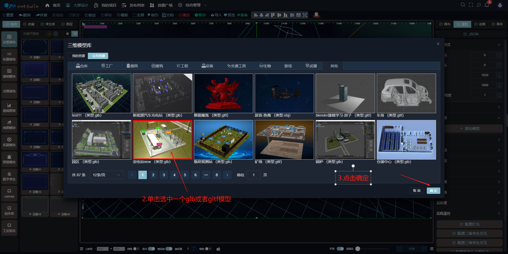
Task: Expand the 综合管理 menu dropdown
Action: (193, 5)
